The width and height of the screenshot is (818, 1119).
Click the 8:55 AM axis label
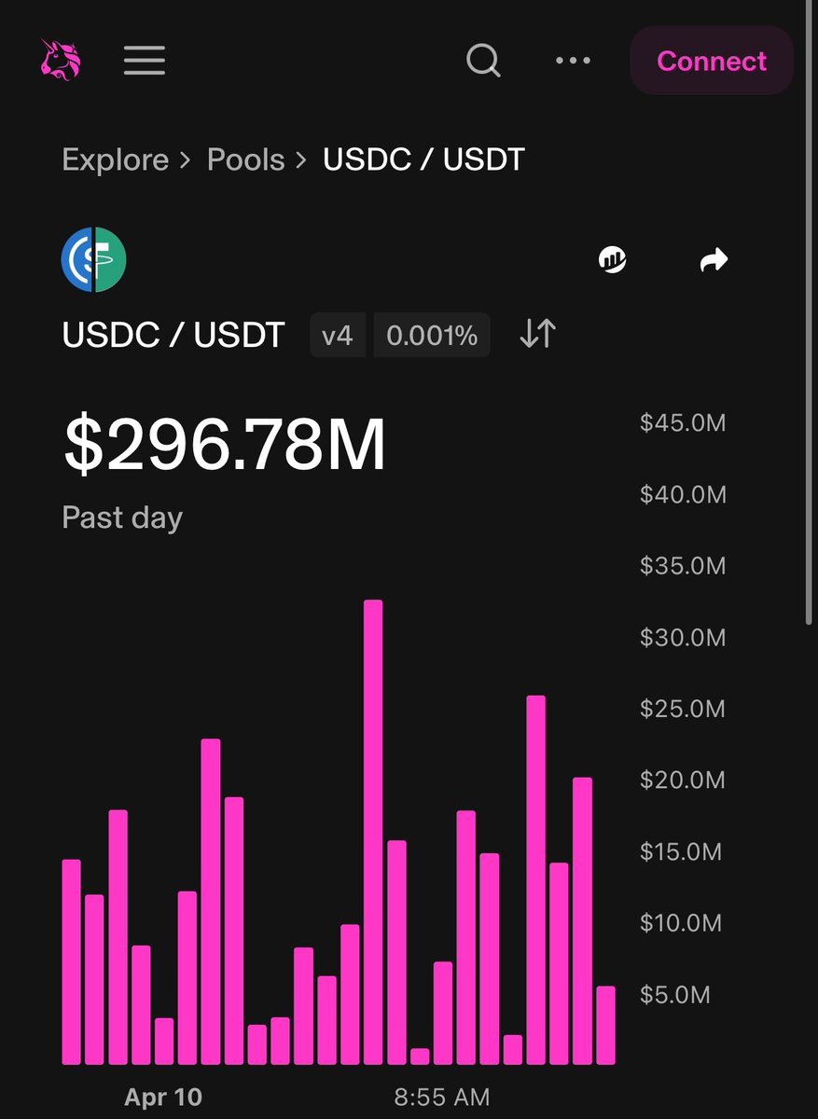click(x=441, y=1098)
